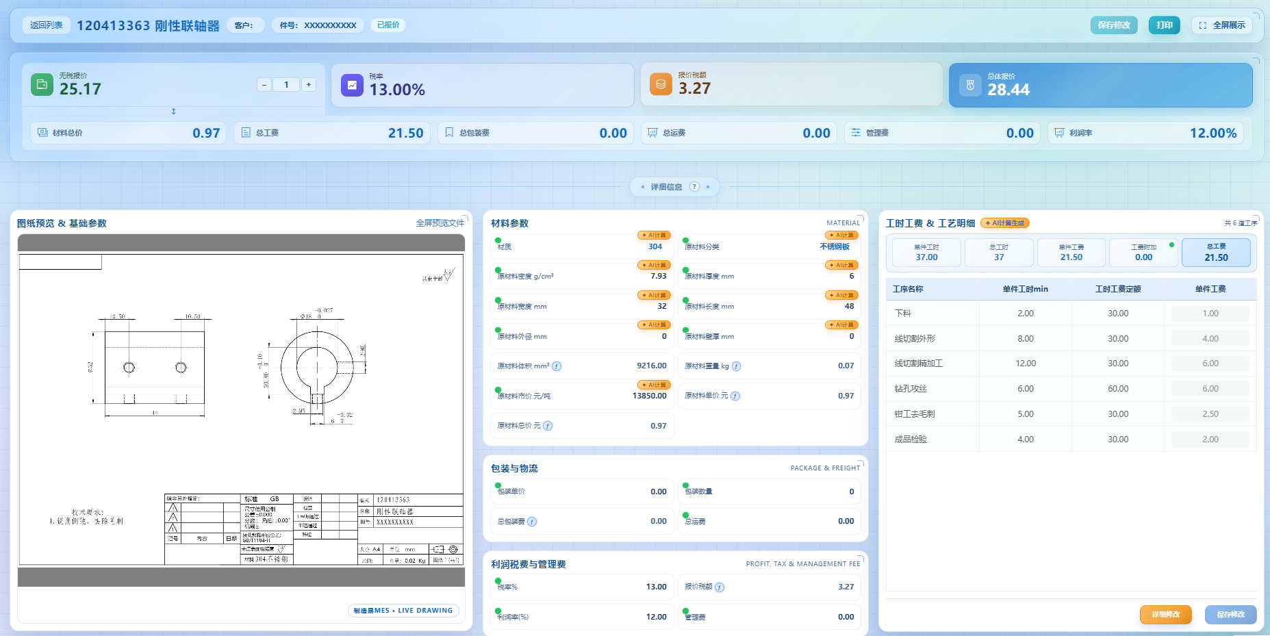Click the engineering drawing preview thumbnail

pyautogui.click(x=241, y=409)
